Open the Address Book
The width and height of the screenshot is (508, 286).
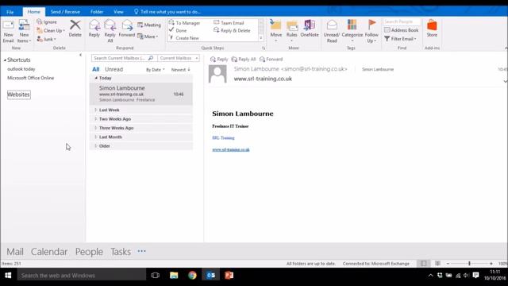click(401, 30)
